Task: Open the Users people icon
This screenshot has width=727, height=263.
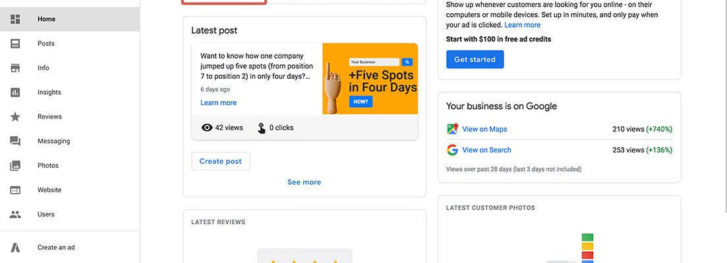Action: tap(15, 214)
